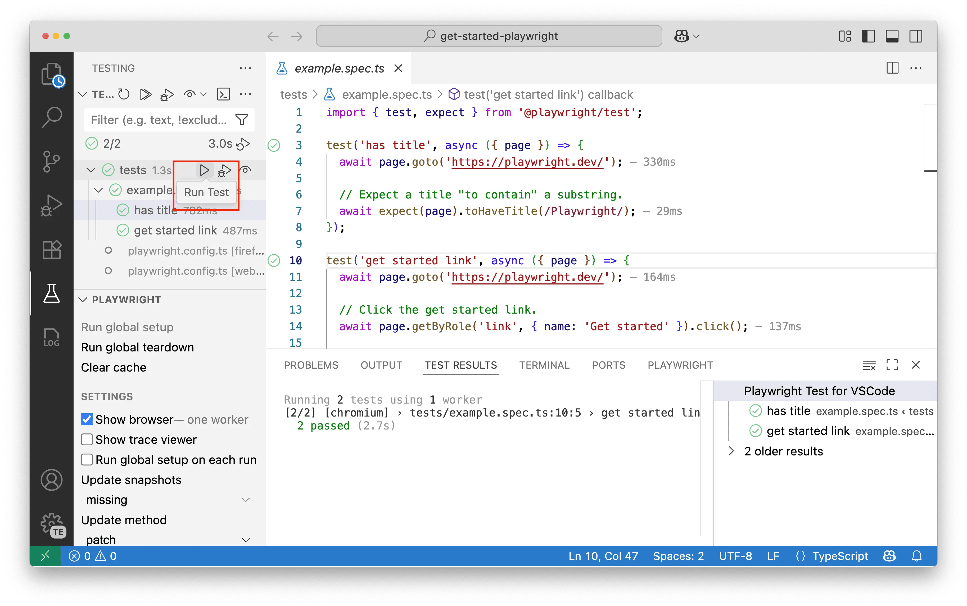Click Run global teardown
This screenshot has height=606, width=967.
pyautogui.click(x=137, y=347)
